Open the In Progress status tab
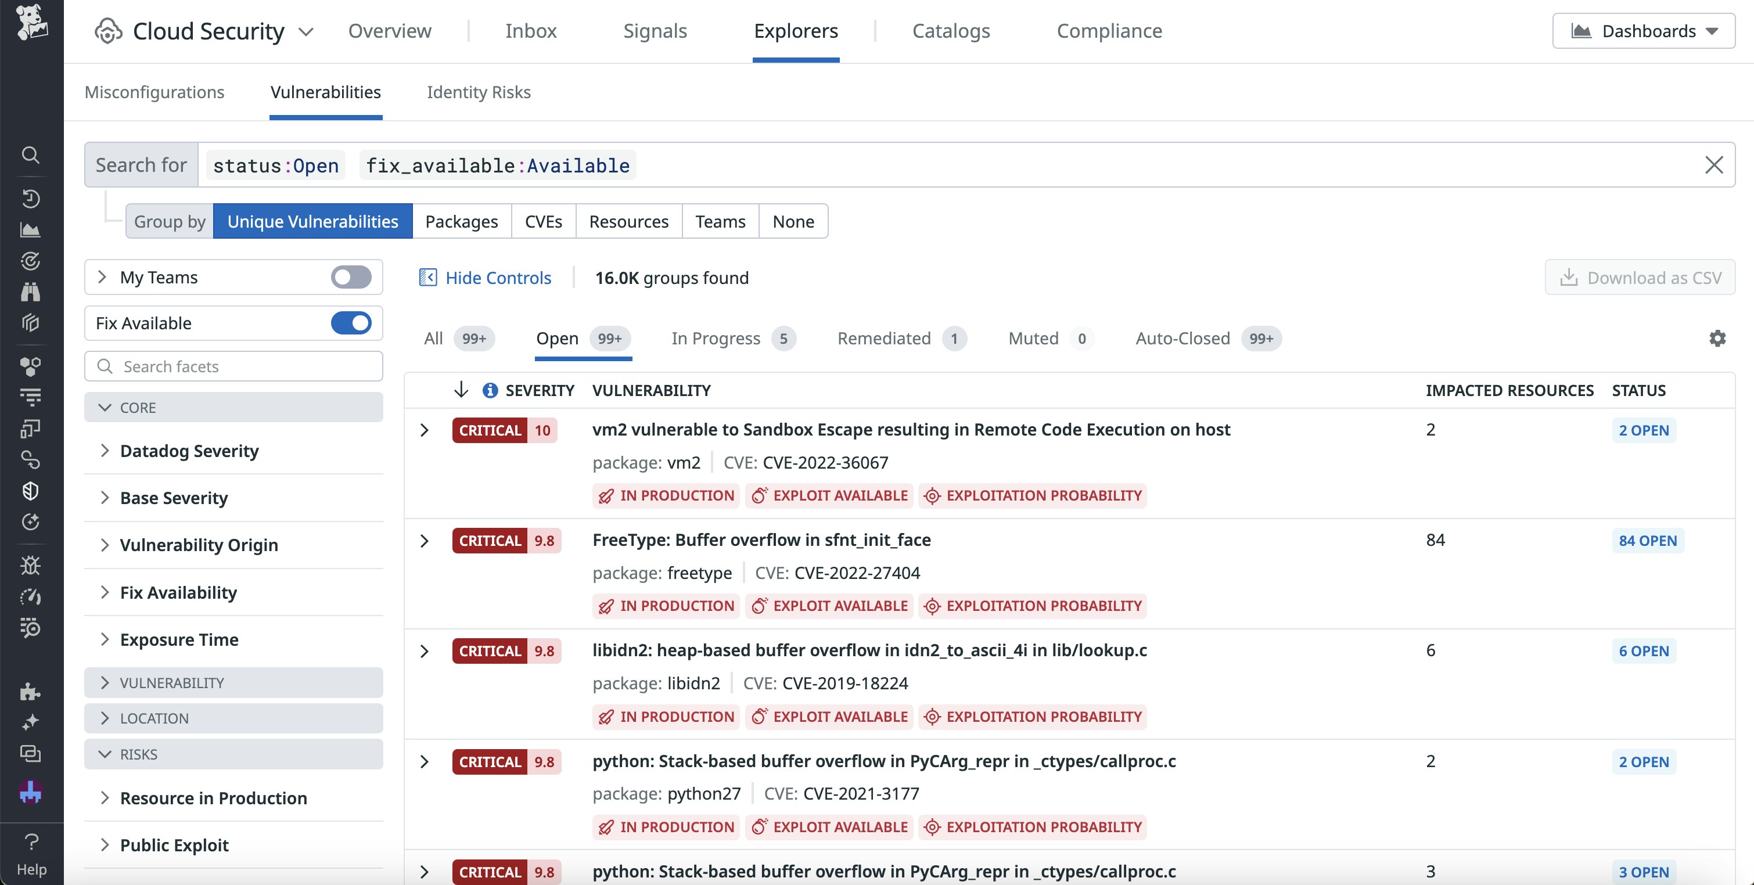Screen dimensions: 1754x885 point(716,339)
